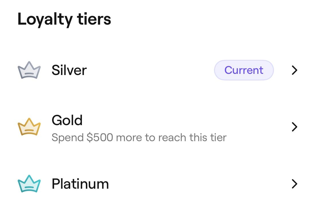Select the Gold tier label
322x205 pixels.
coord(67,120)
